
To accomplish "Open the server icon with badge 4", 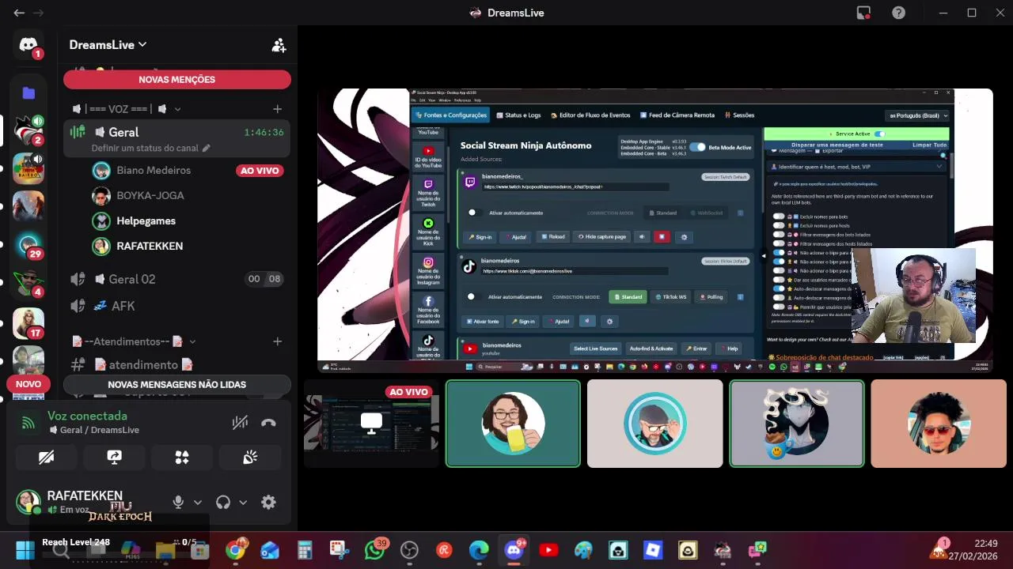I will point(28,283).
